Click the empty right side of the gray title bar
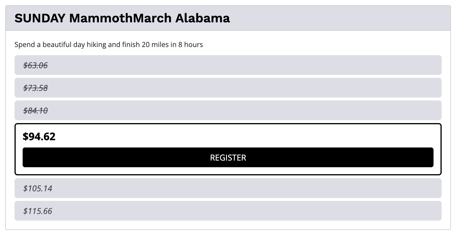 348,18
